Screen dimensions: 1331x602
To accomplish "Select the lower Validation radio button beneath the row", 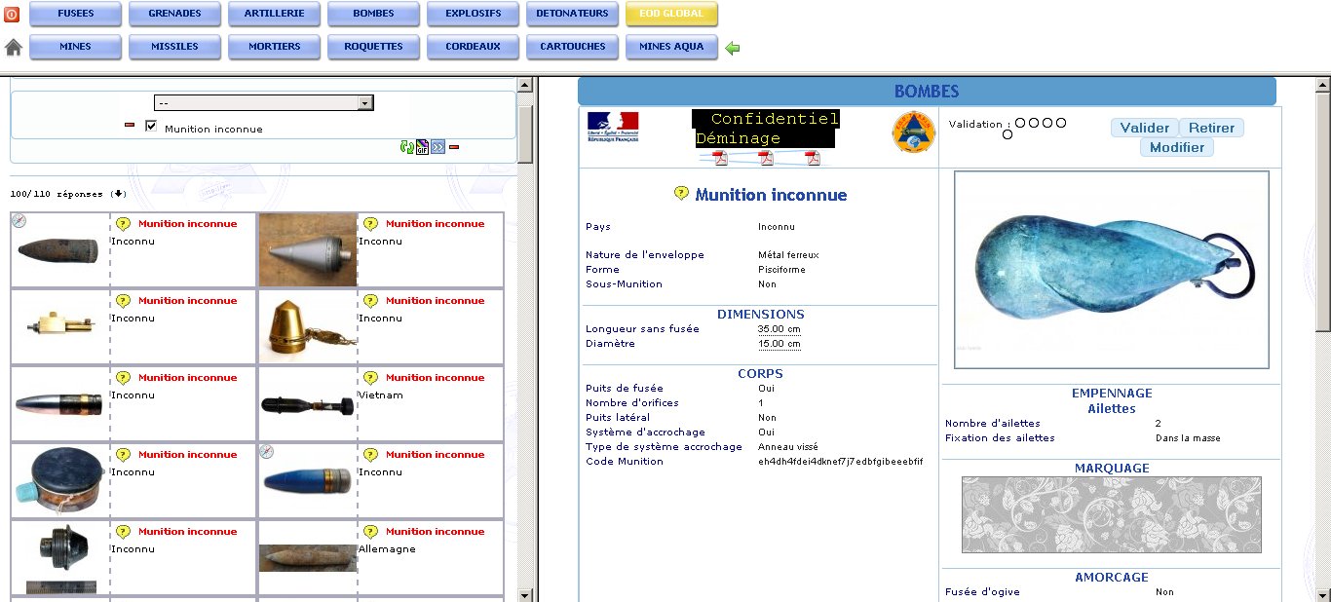I will pyautogui.click(x=1008, y=134).
